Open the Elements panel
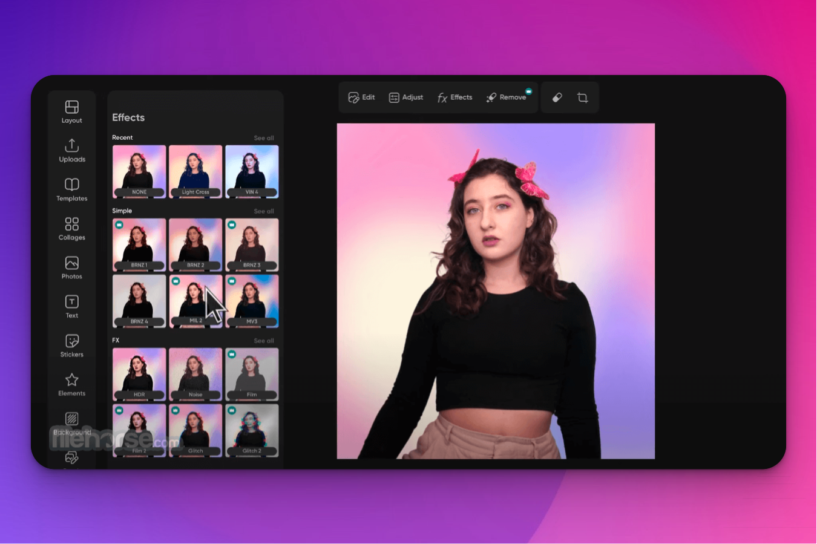 pos(72,384)
